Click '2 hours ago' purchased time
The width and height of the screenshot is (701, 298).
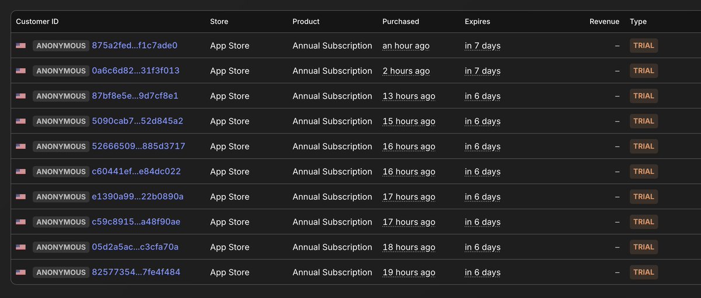(x=406, y=71)
